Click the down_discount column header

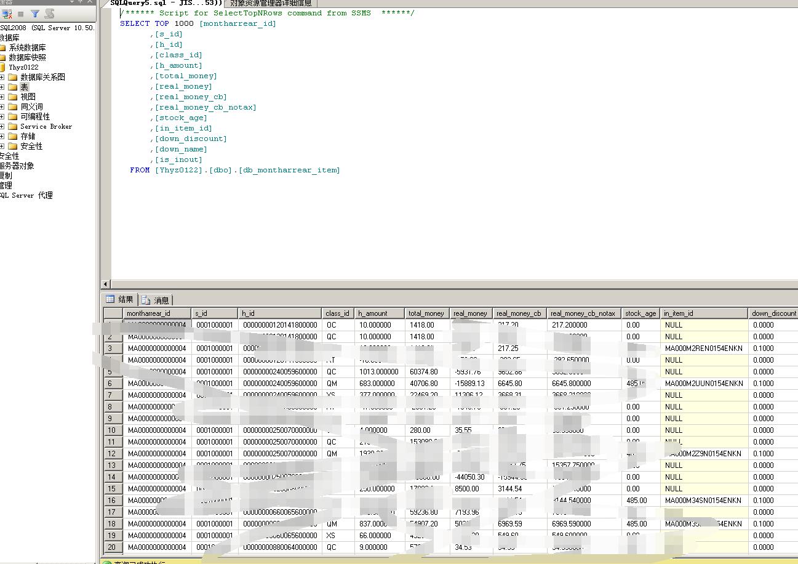773,313
